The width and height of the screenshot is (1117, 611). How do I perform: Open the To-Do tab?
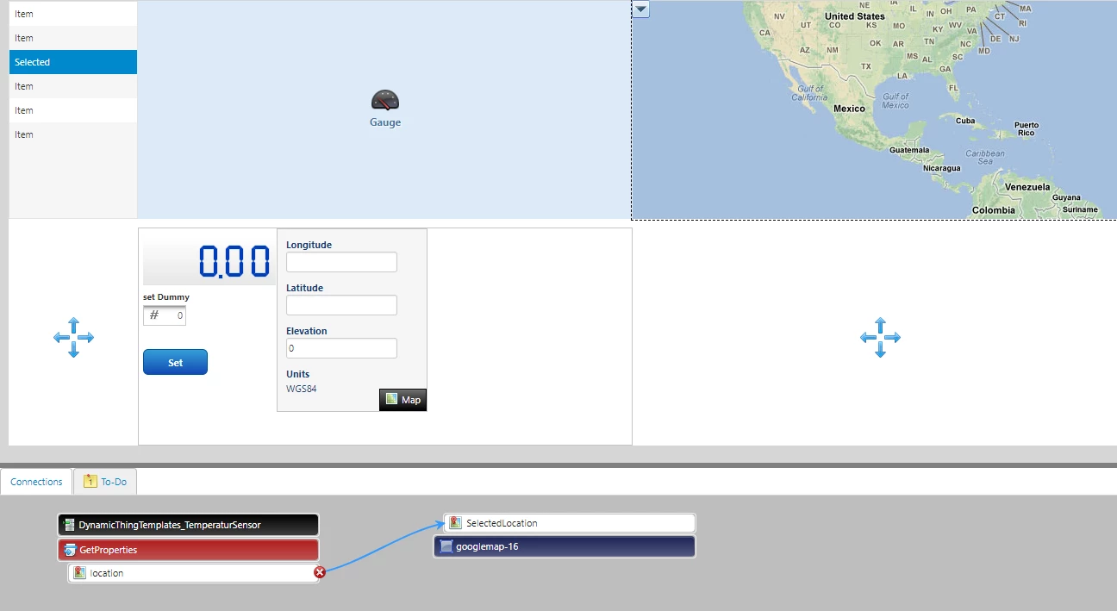pos(105,482)
